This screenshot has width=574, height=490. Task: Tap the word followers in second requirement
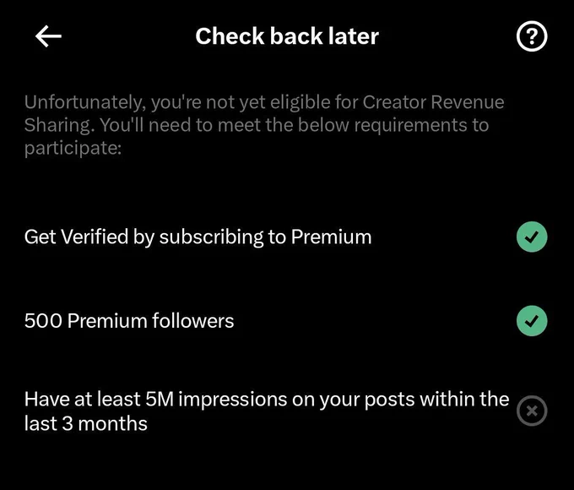pyautogui.click(x=193, y=321)
